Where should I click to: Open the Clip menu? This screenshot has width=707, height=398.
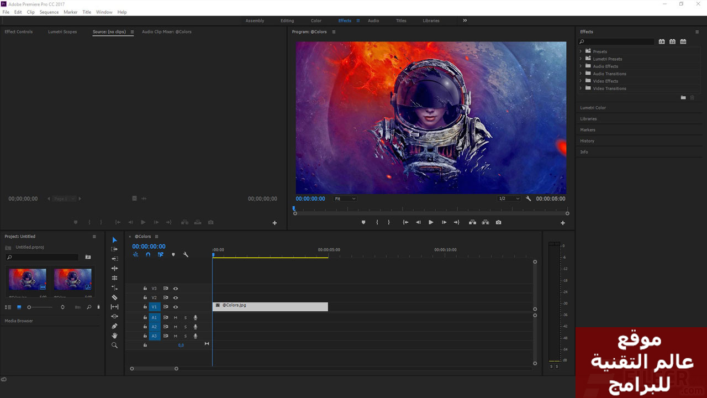pos(30,12)
